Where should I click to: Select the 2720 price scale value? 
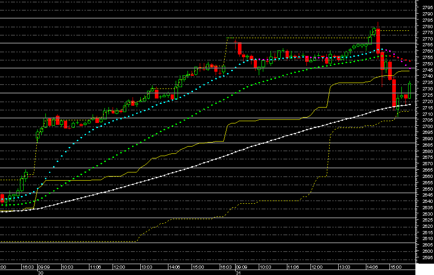tap(428, 102)
